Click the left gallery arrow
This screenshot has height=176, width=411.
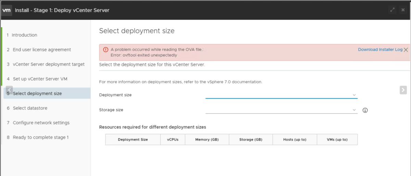coord(9,90)
